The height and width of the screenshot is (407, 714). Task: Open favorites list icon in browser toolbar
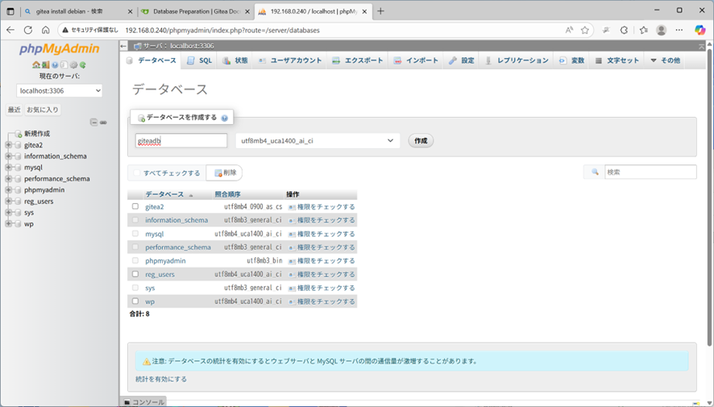[x=643, y=30]
